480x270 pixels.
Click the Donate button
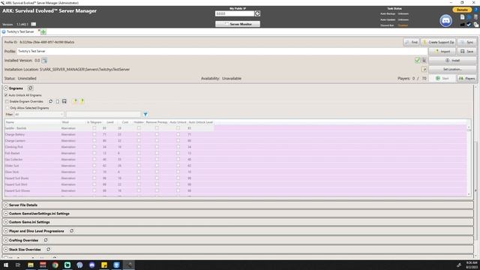[x=462, y=10]
